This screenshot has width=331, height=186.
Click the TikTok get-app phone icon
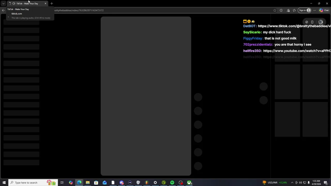(x=312, y=22)
